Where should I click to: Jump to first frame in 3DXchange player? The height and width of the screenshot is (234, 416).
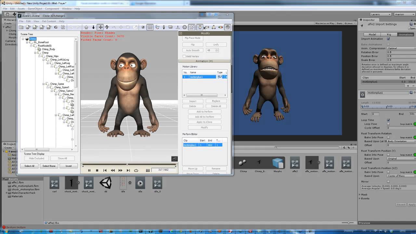click(x=105, y=170)
